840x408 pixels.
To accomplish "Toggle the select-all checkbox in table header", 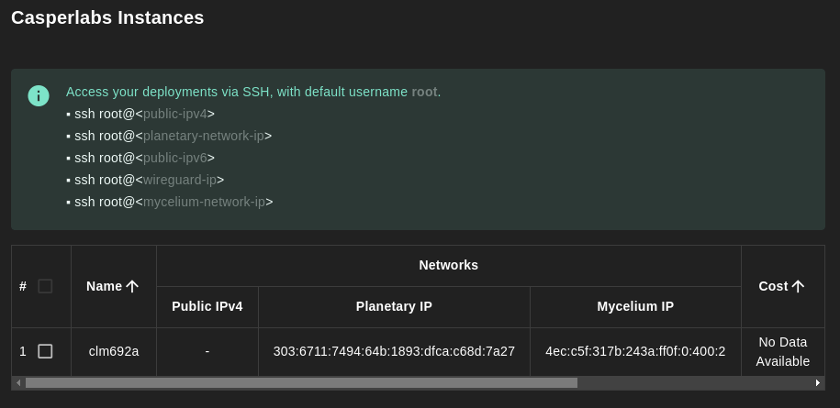I will click(x=45, y=286).
